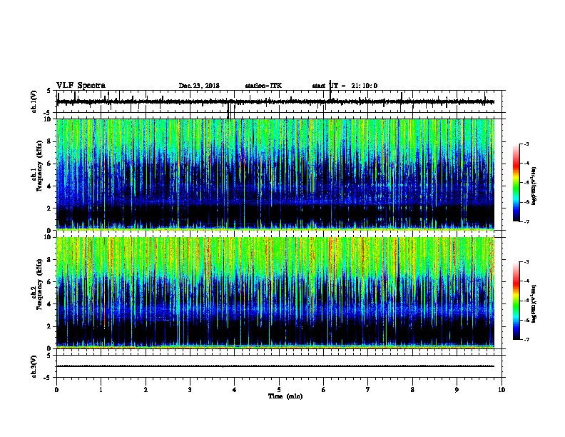Click the ch.2 spectrogram plot area

(x=275, y=293)
